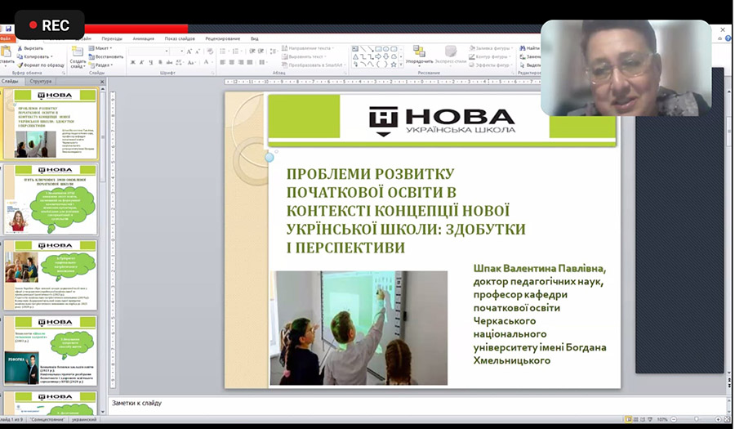Increase list indent level
This screenshot has width=735, height=429.
click(261, 51)
